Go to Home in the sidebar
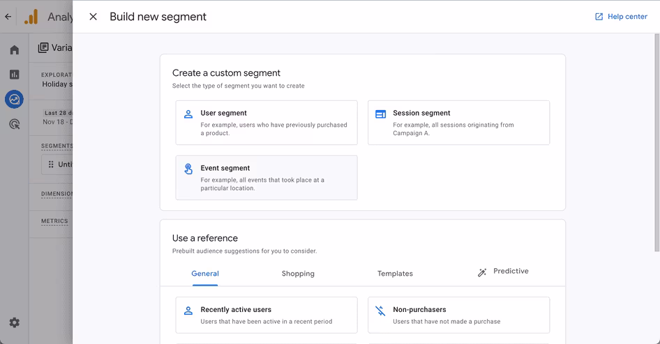This screenshot has width=660, height=344. tap(15, 50)
